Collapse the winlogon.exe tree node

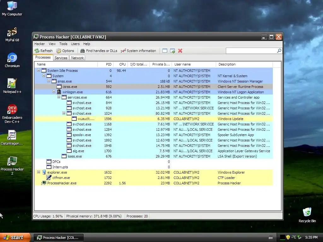point(54,92)
